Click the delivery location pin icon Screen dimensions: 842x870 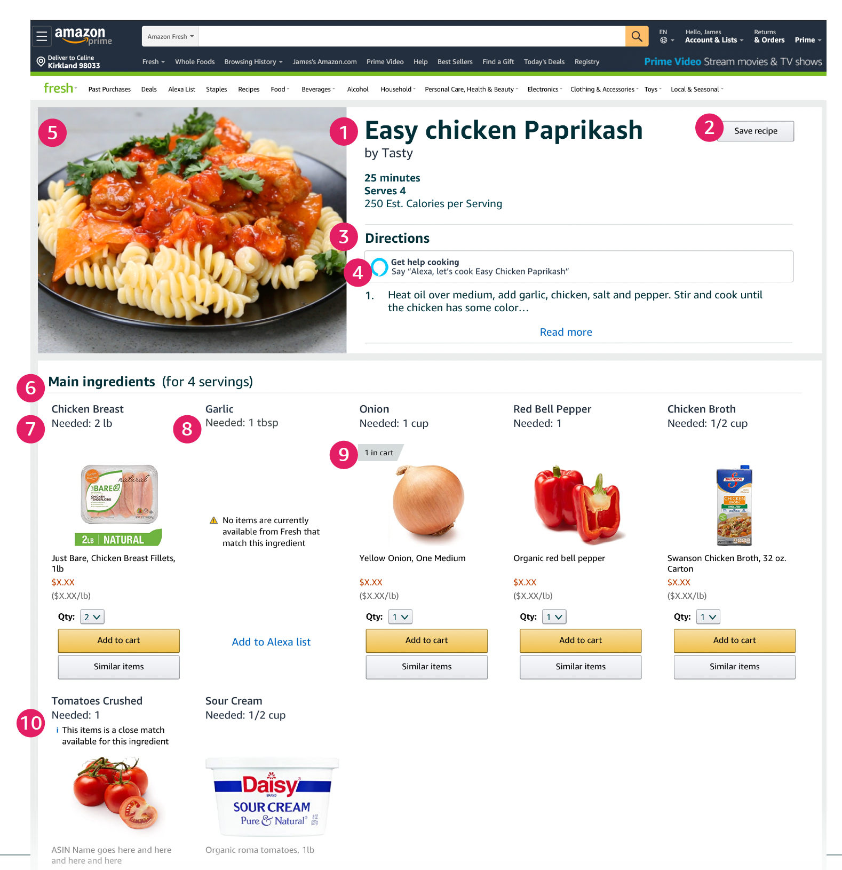(x=41, y=61)
